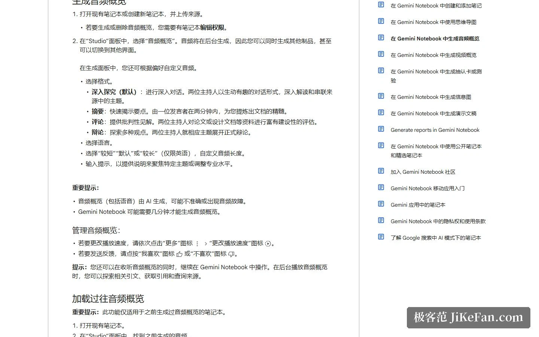Screen dimensions: 539x337
Task: Click the 不喜欢 thumbs-down icon
Action: [x=231, y=254]
